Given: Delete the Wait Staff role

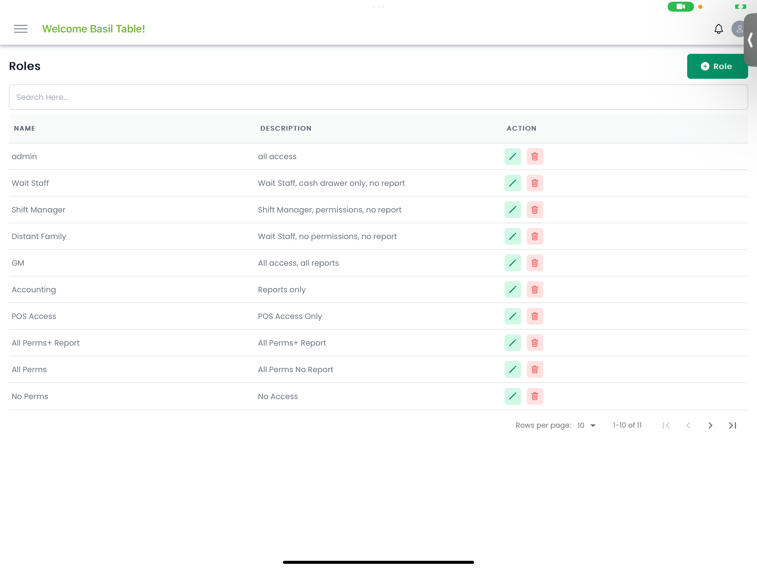Looking at the screenshot, I should [534, 183].
